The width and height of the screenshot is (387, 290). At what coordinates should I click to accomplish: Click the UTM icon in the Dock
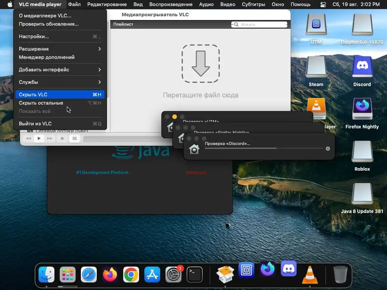(246, 270)
